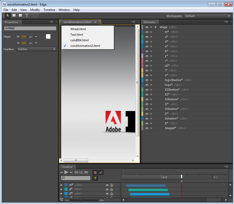
Task: Hide the Image2* element
Action: [147, 128]
